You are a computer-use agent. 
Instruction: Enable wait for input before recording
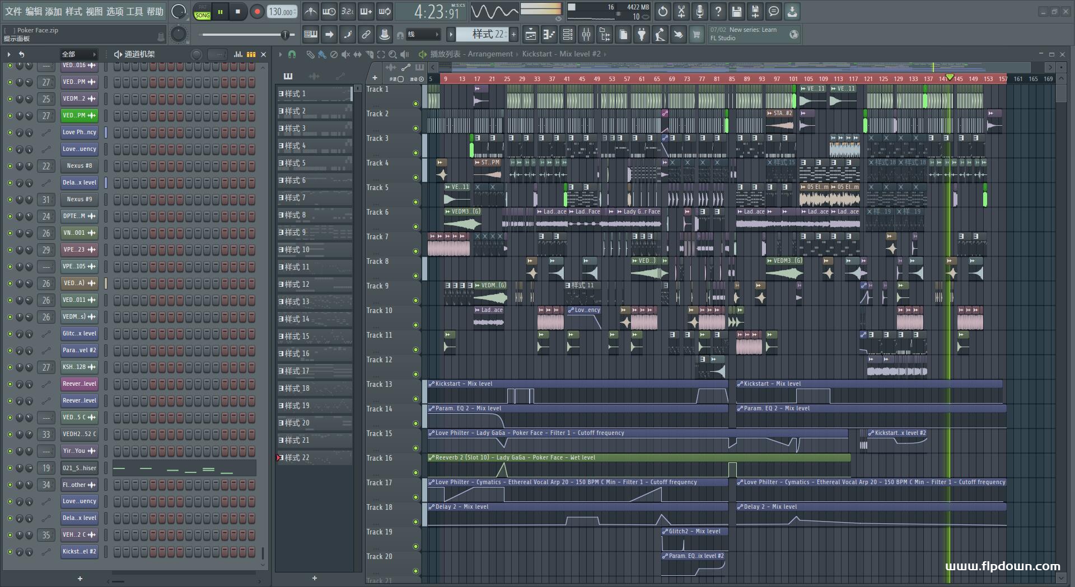click(x=329, y=11)
